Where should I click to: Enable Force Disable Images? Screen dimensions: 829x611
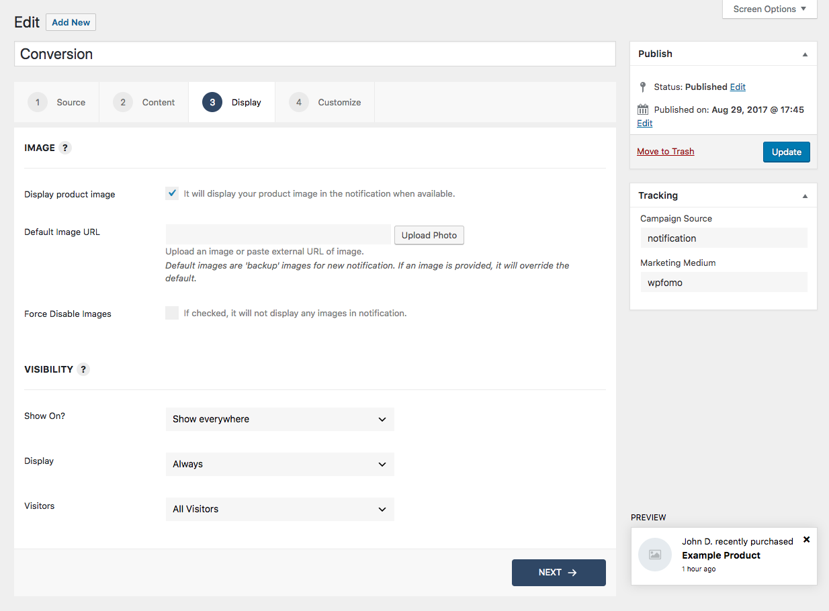[x=172, y=312]
